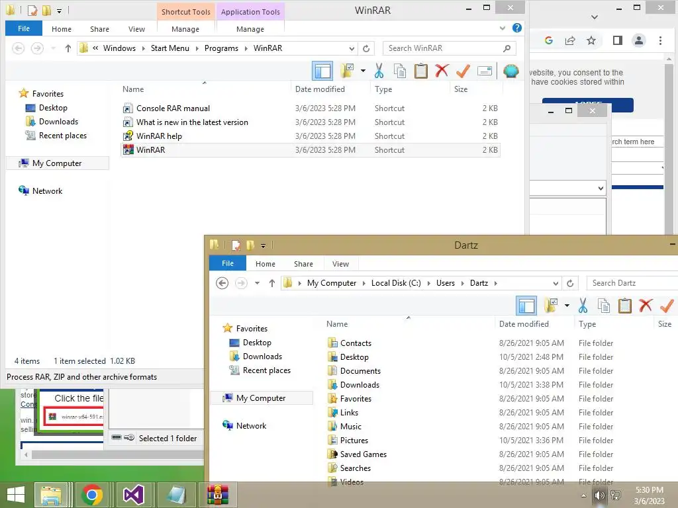Viewport: 678px width, 508px height.
Task: Click the share page icon in Chrome window
Action: tap(570, 40)
